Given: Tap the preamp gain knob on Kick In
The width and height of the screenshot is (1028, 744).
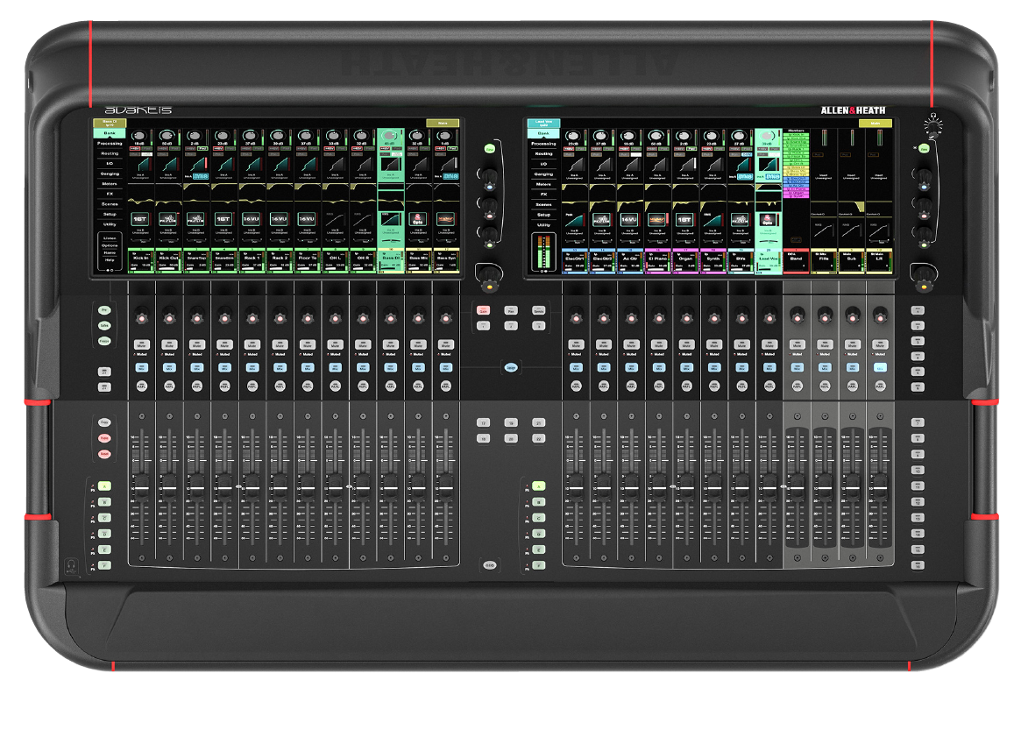Looking at the screenshot, I should (138, 136).
